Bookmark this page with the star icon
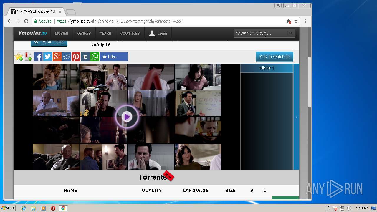This screenshot has height=212, width=377. (296, 21)
